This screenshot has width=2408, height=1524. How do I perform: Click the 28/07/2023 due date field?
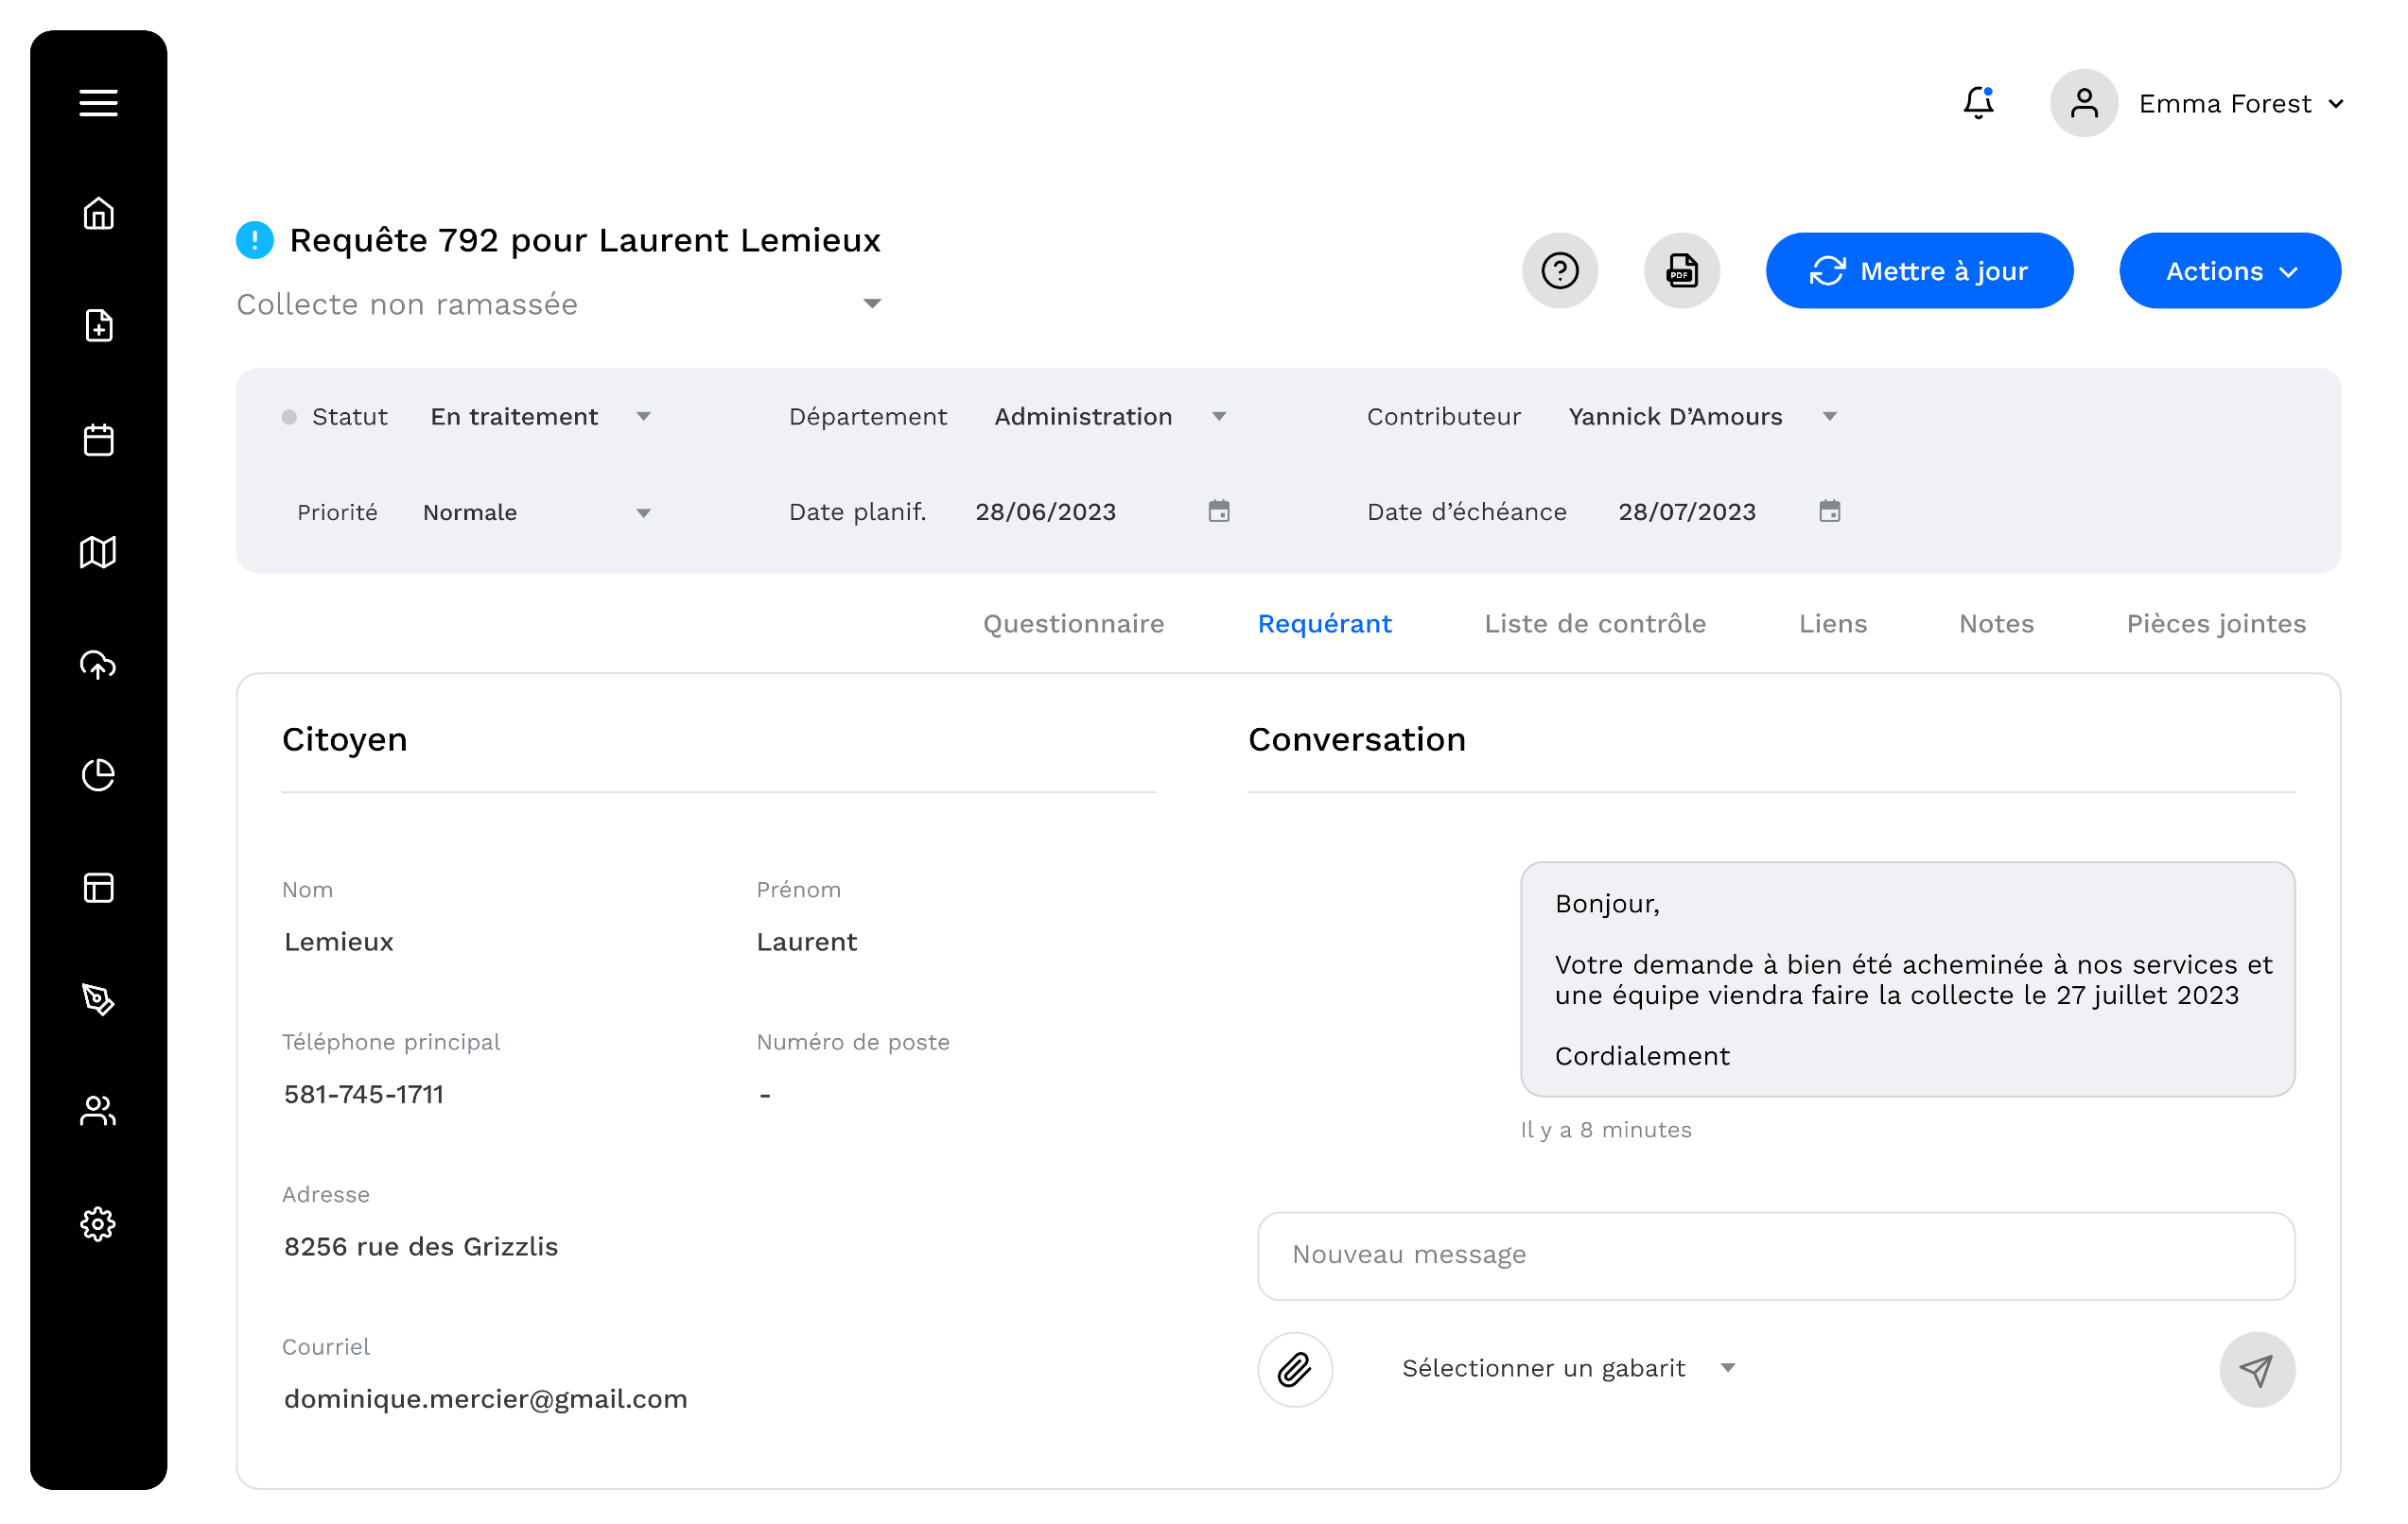click(1687, 511)
